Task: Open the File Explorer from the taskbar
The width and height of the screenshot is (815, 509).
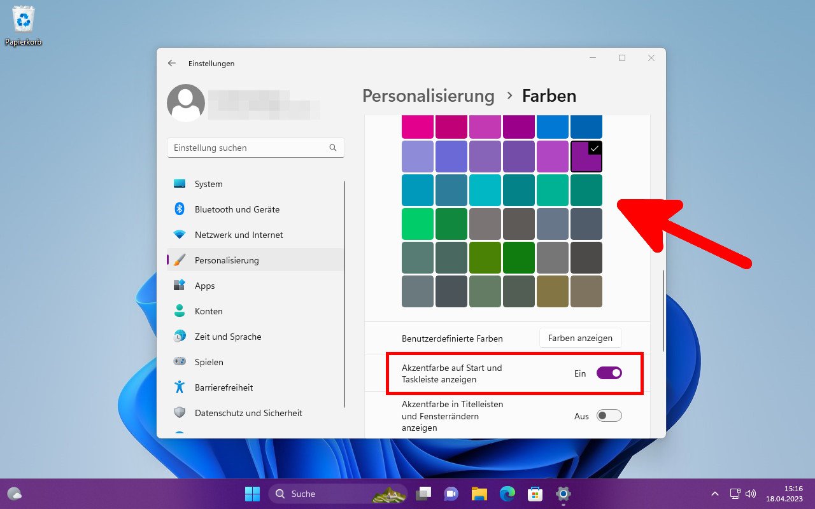Action: [479, 494]
